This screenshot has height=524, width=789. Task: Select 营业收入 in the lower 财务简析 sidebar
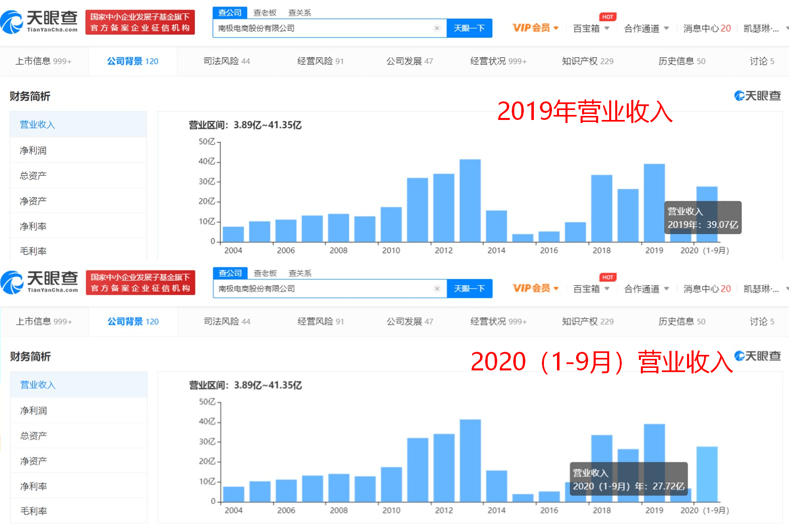79,385
